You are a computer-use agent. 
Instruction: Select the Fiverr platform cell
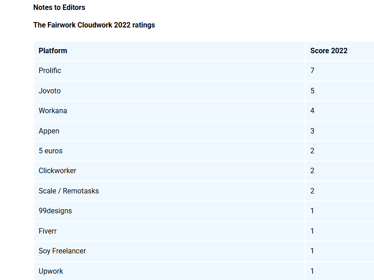(47, 231)
